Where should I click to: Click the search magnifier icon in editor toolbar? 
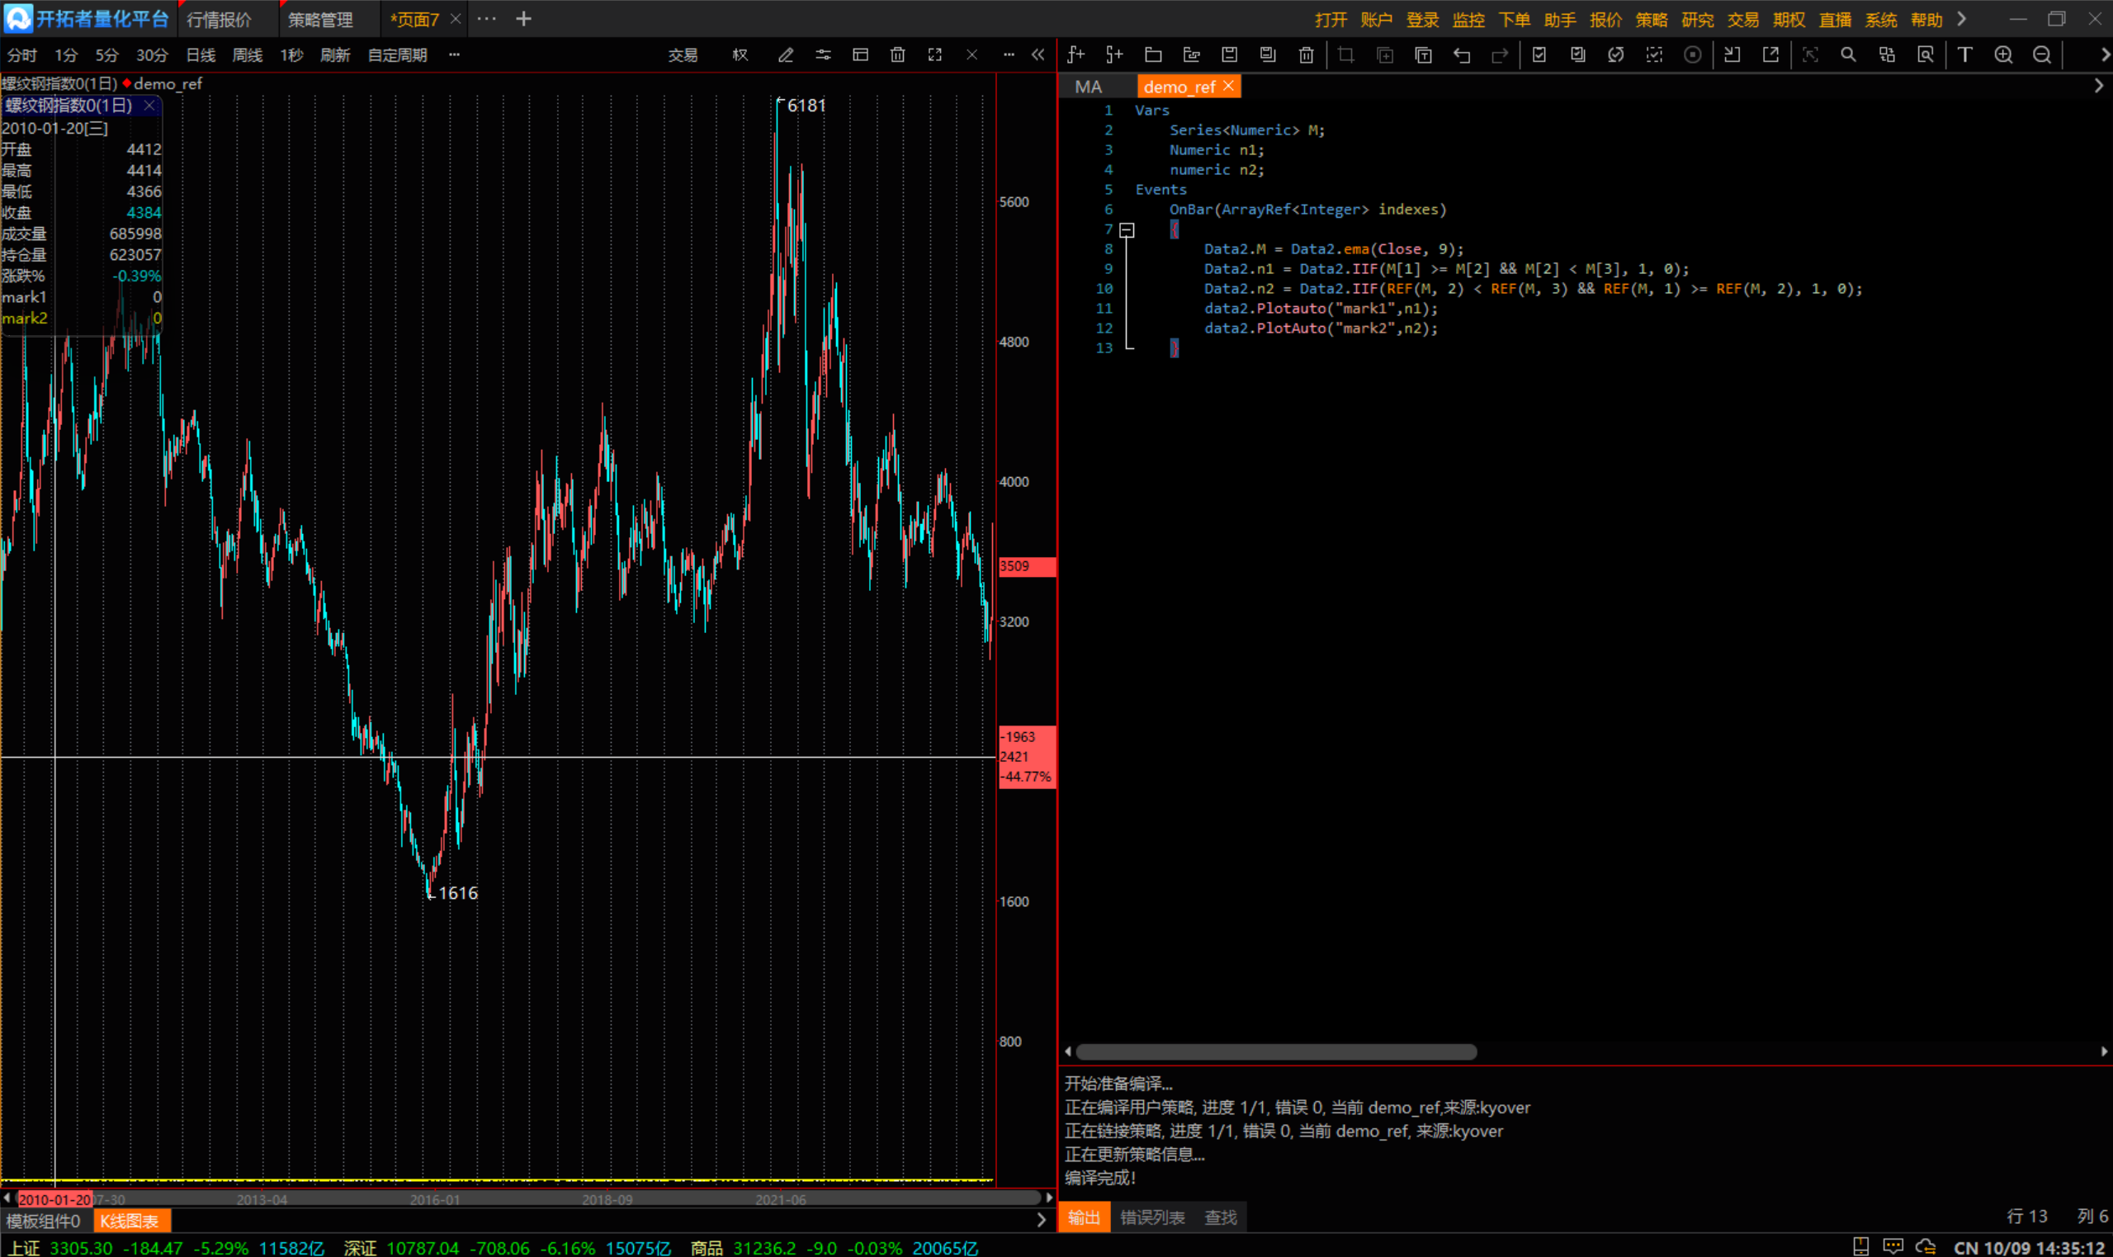(1849, 55)
